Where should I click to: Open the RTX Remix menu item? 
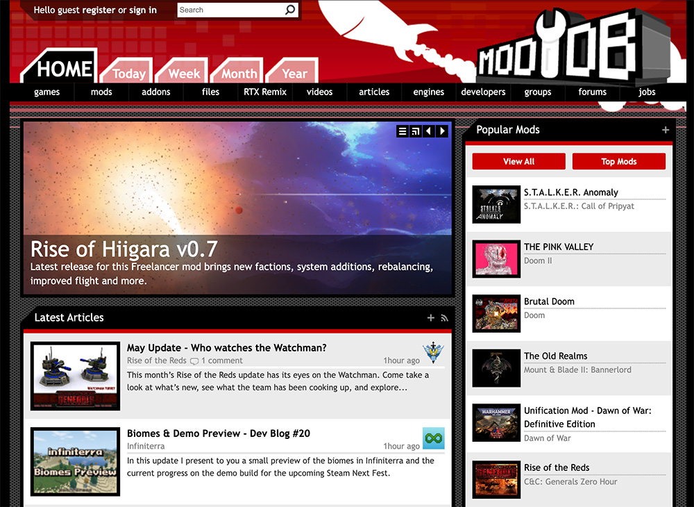pos(265,92)
